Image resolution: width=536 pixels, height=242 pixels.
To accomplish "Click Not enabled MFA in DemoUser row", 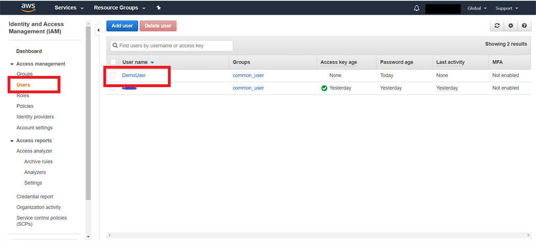I will [506, 75].
